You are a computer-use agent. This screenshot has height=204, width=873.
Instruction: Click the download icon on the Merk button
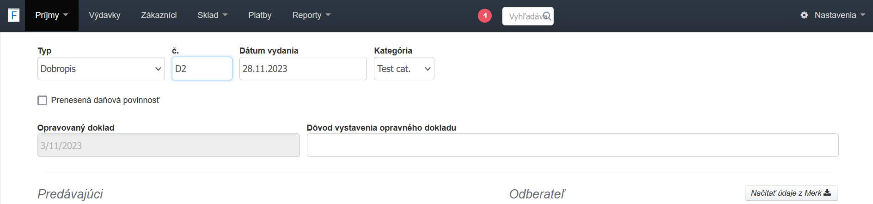tap(827, 192)
